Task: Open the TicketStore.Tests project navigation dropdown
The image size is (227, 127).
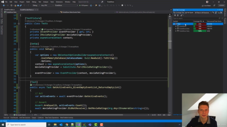Action: [x=32, y=12]
